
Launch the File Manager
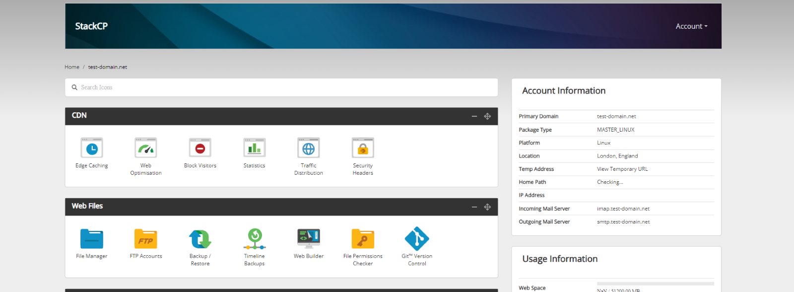(x=92, y=239)
